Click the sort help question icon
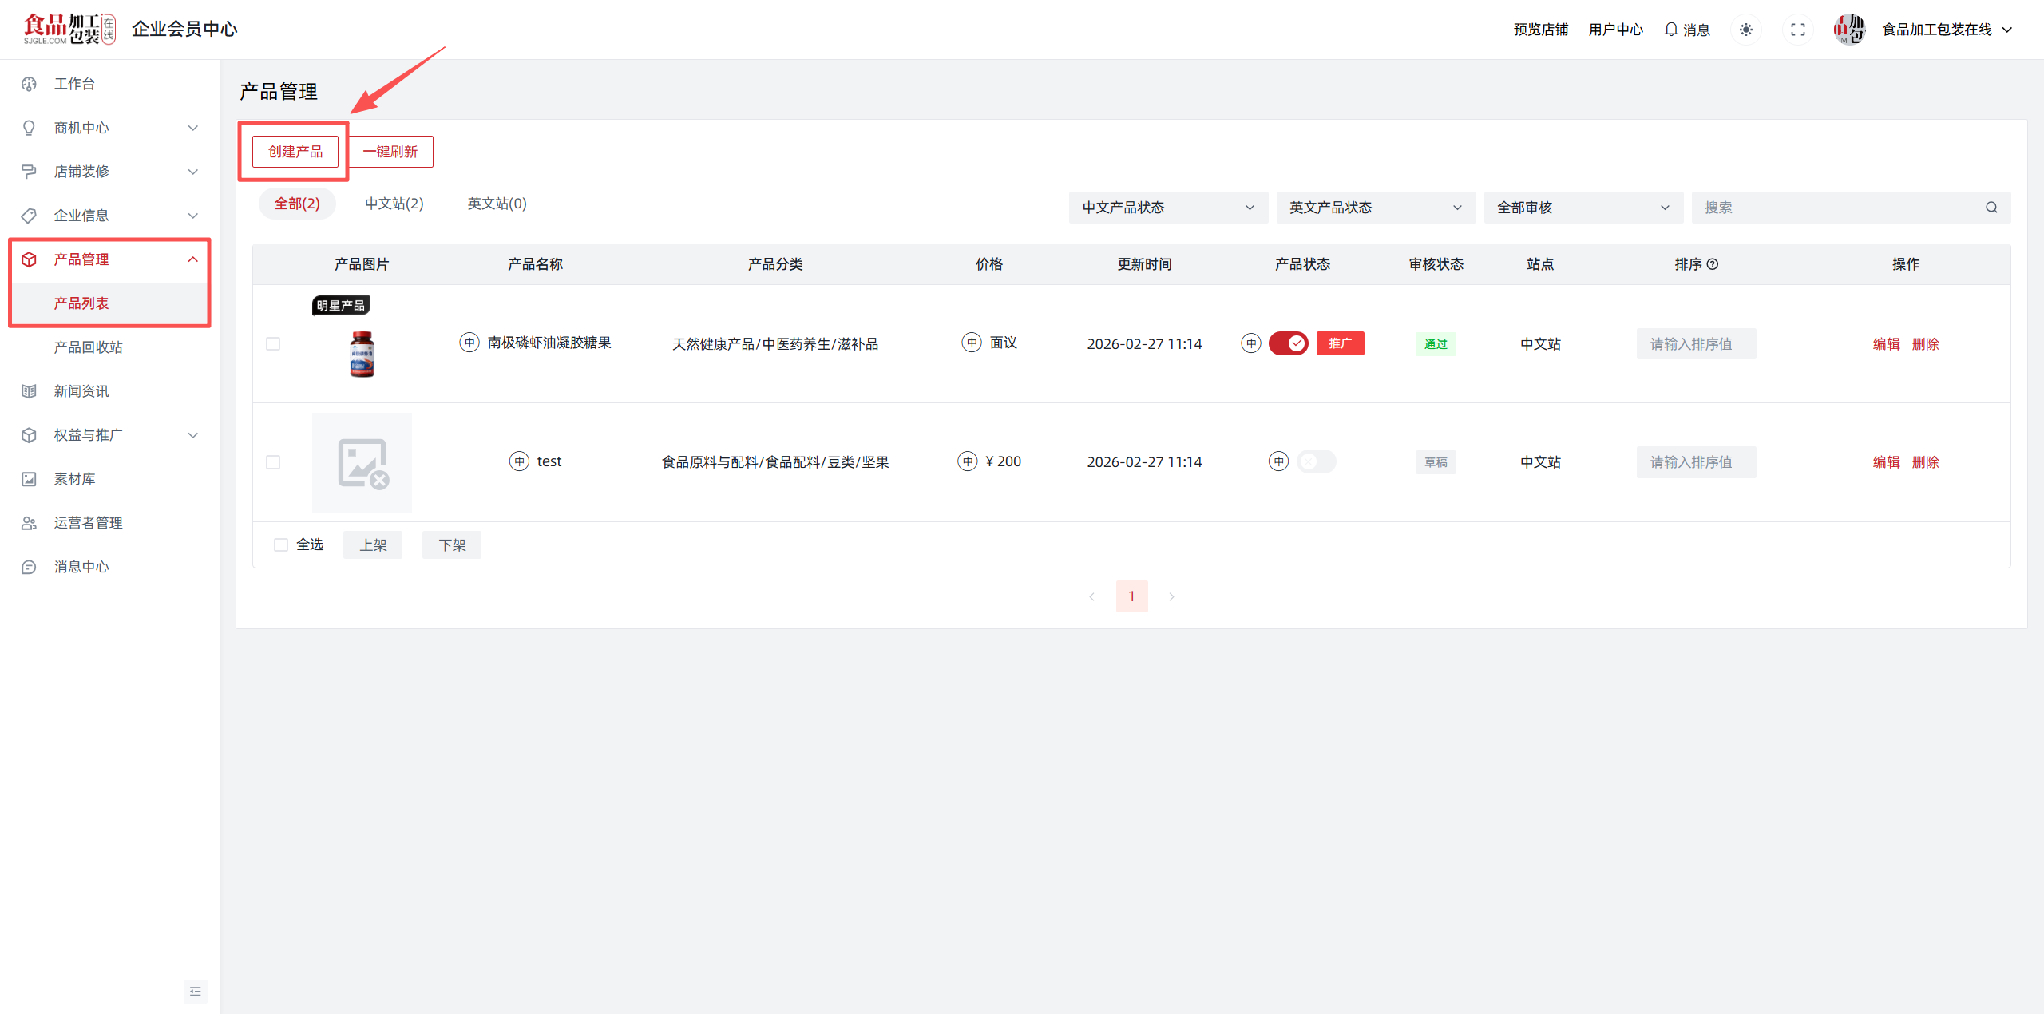Viewport: 2044px width, 1014px height. 1713,264
